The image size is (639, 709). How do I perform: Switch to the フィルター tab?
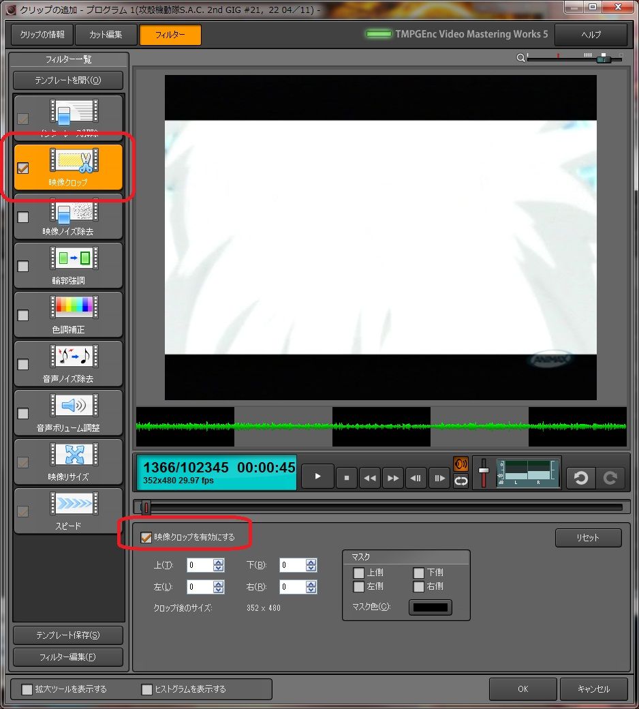click(170, 34)
